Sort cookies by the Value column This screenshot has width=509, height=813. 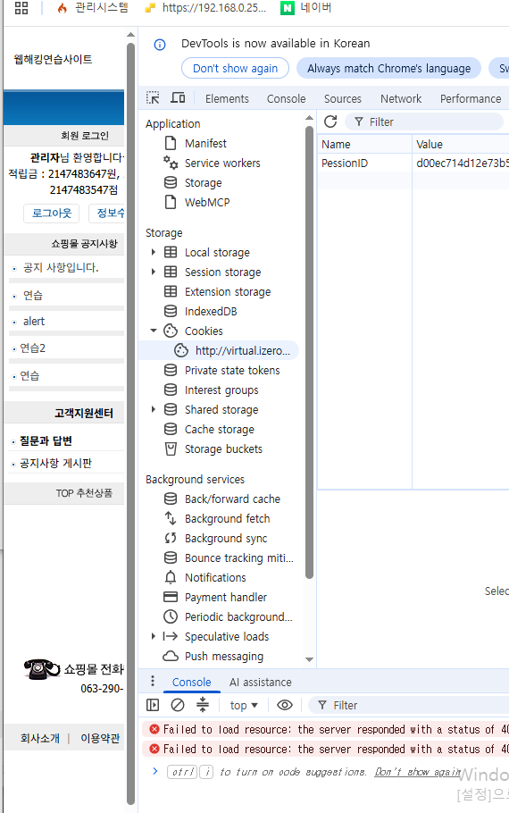460,144
